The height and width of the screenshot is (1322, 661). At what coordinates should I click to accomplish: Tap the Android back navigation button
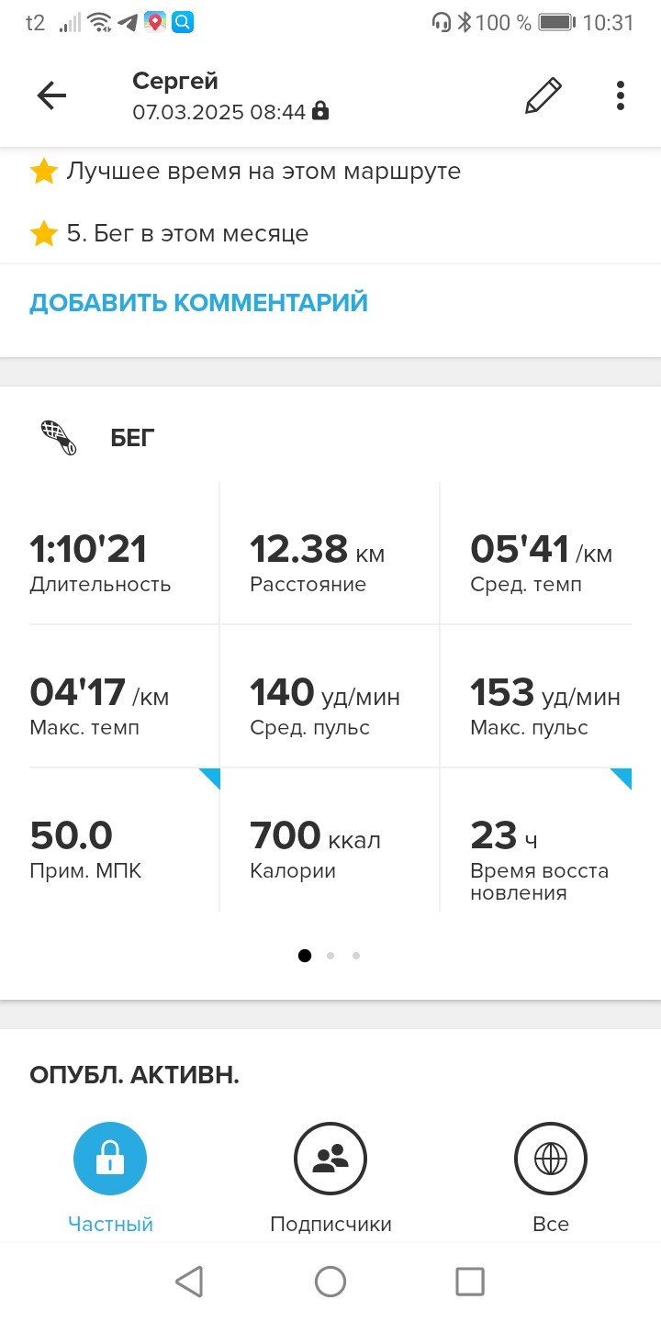click(x=189, y=1282)
